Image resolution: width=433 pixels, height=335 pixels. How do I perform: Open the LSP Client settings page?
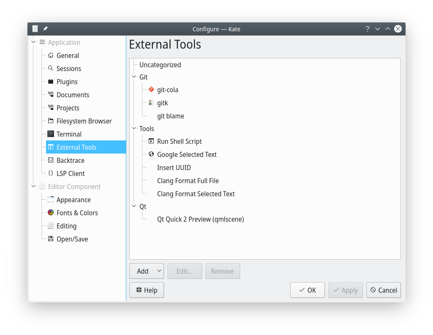(x=71, y=173)
